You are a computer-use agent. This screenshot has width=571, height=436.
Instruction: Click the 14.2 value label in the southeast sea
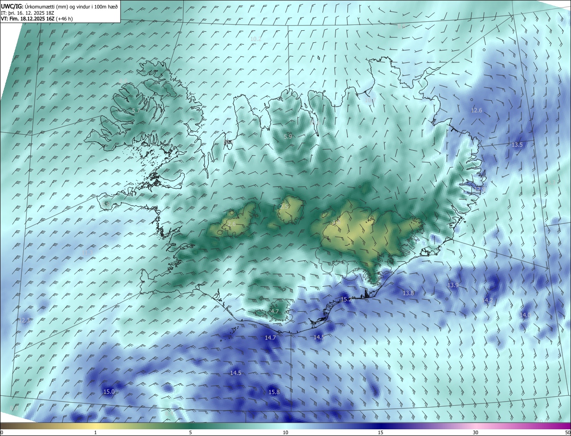point(488,300)
